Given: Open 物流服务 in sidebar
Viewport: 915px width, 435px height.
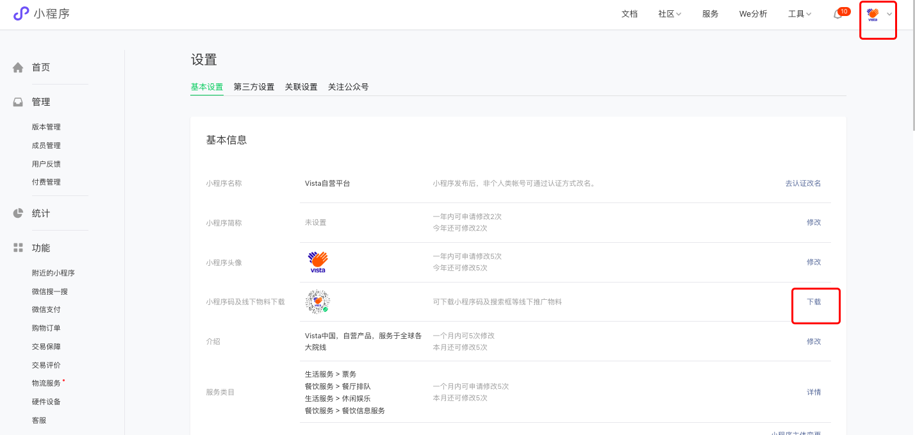Looking at the screenshot, I should (46, 383).
